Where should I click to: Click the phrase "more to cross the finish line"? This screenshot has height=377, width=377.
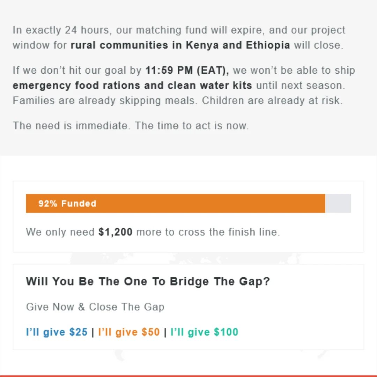(208, 232)
